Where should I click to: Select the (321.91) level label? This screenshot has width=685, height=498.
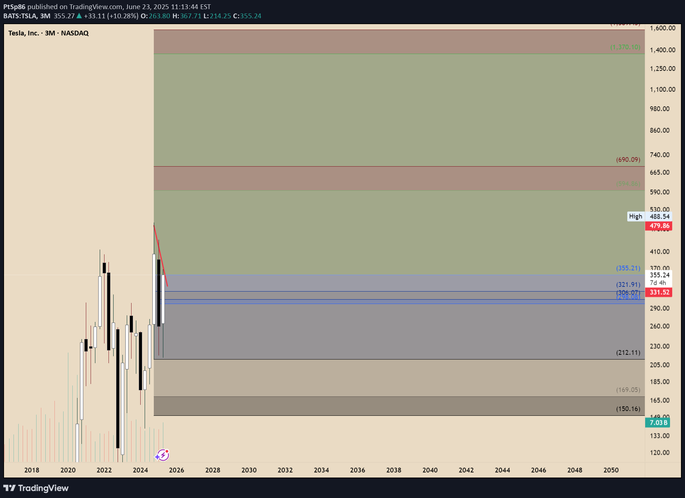628,285
